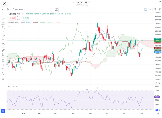Select the brush drawing tool

(x=3, y=36)
